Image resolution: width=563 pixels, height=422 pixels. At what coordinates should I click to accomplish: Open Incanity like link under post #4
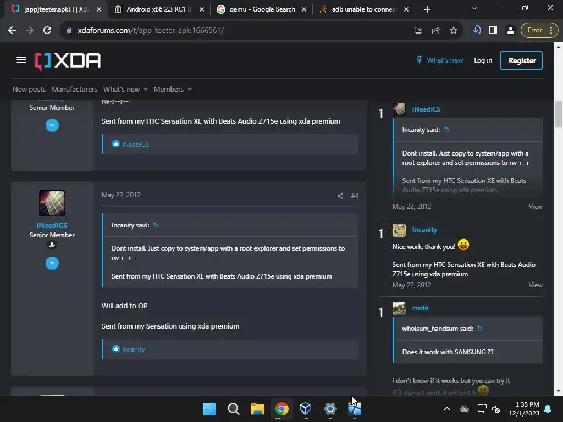click(134, 349)
